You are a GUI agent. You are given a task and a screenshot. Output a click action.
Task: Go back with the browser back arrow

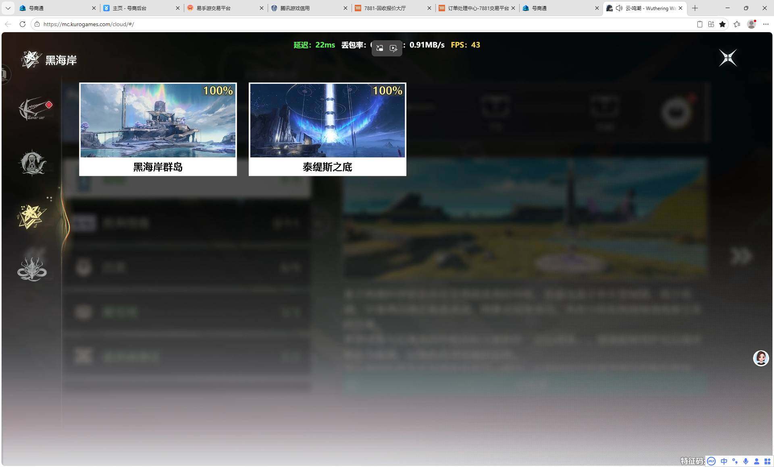(x=8, y=24)
